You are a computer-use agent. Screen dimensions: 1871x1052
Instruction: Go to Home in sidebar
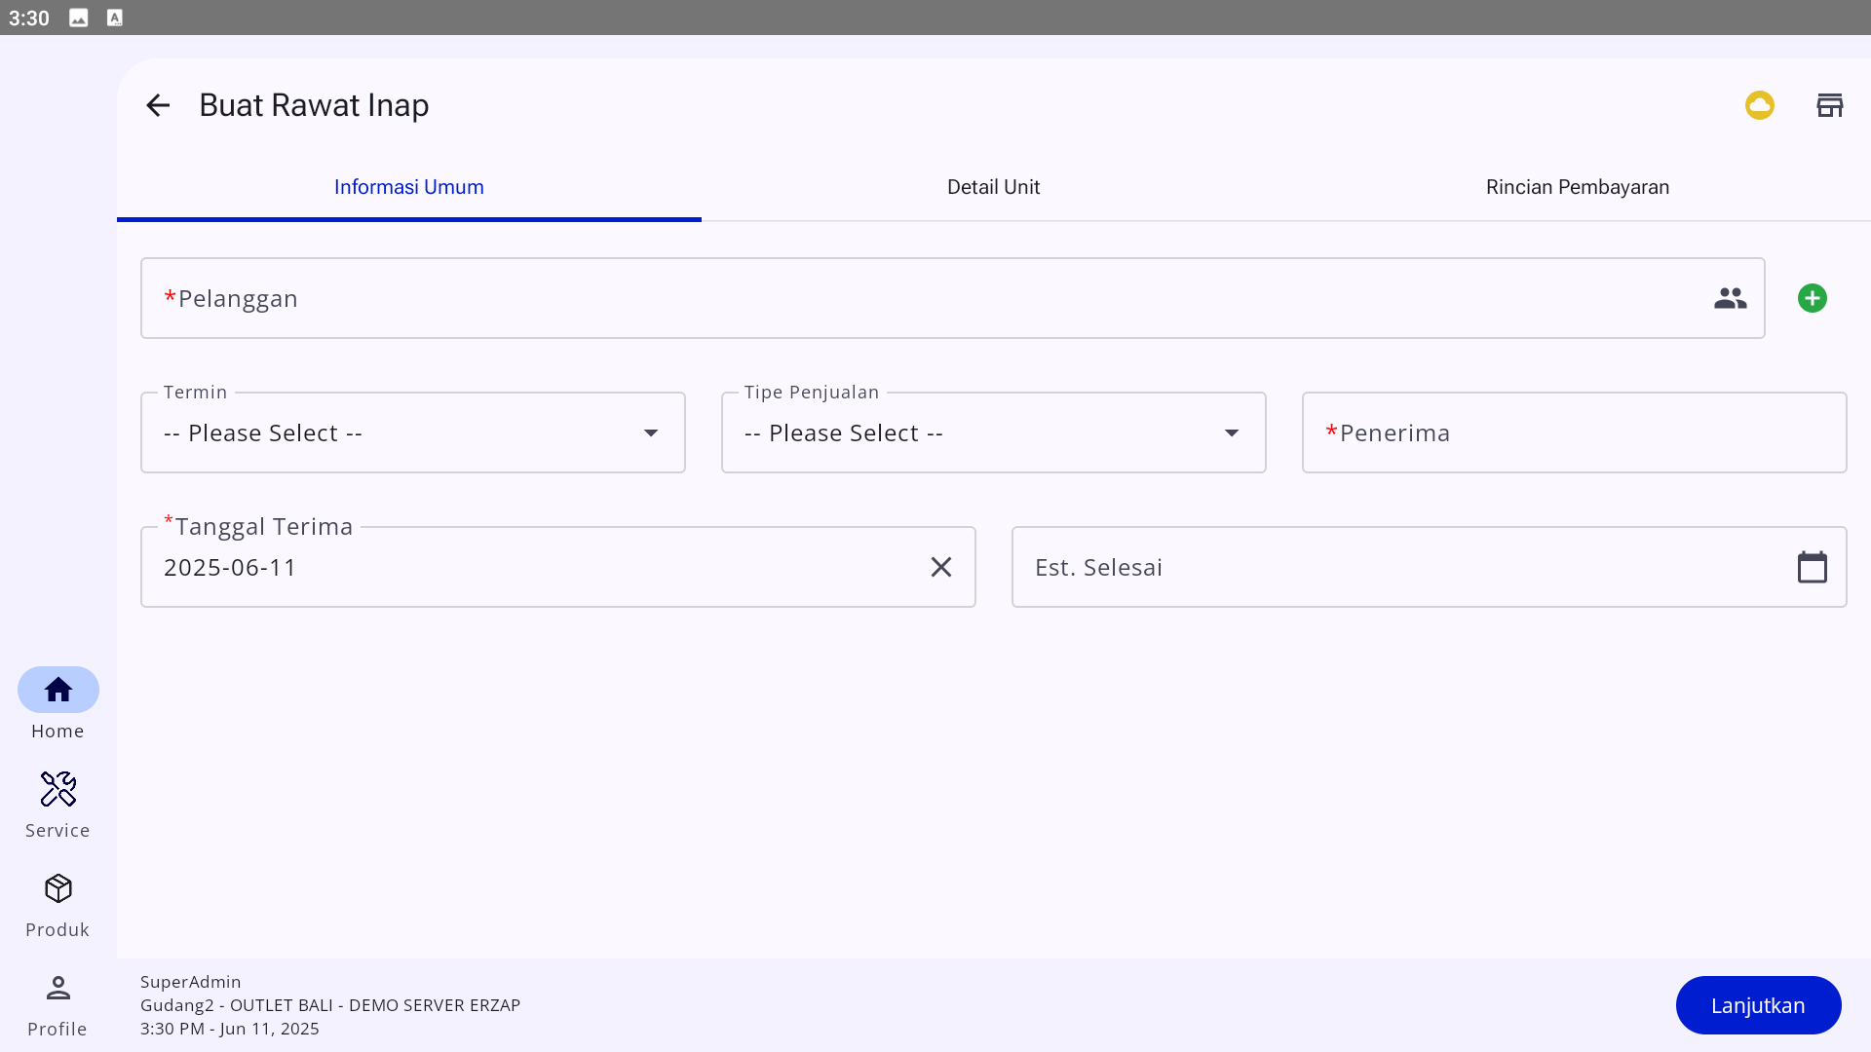tap(58, 703)
